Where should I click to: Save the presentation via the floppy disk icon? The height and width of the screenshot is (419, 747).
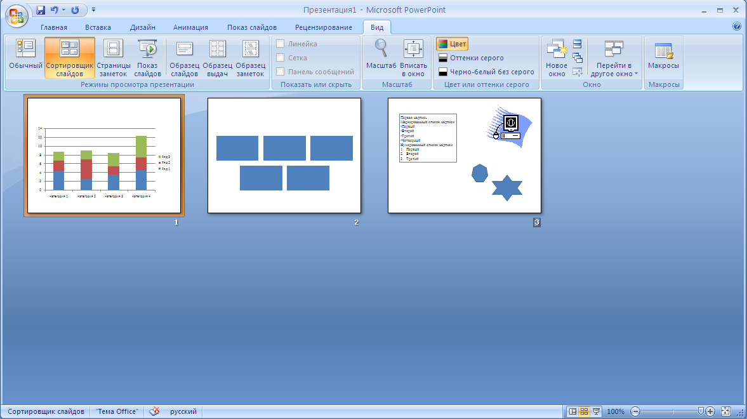(x=41, y=10)
